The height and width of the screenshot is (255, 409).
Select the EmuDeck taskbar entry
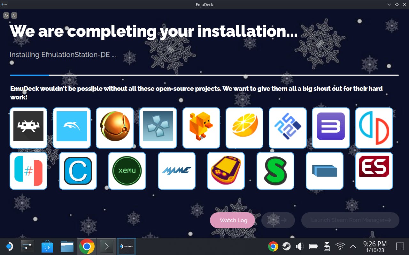tap(127, 246)
